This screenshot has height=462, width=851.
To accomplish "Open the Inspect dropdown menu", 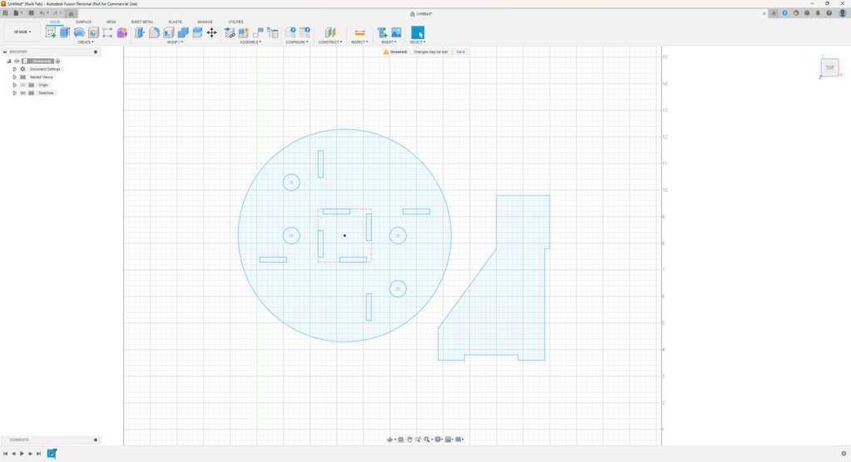I will [359, 42].
